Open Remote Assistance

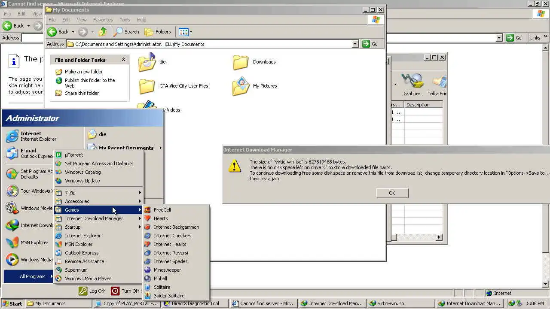pyautogui.click(x=98, y=261)
